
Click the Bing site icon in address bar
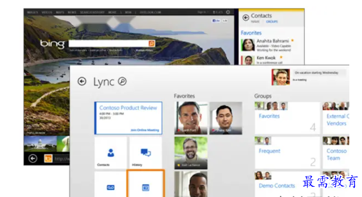coord(48,159)
